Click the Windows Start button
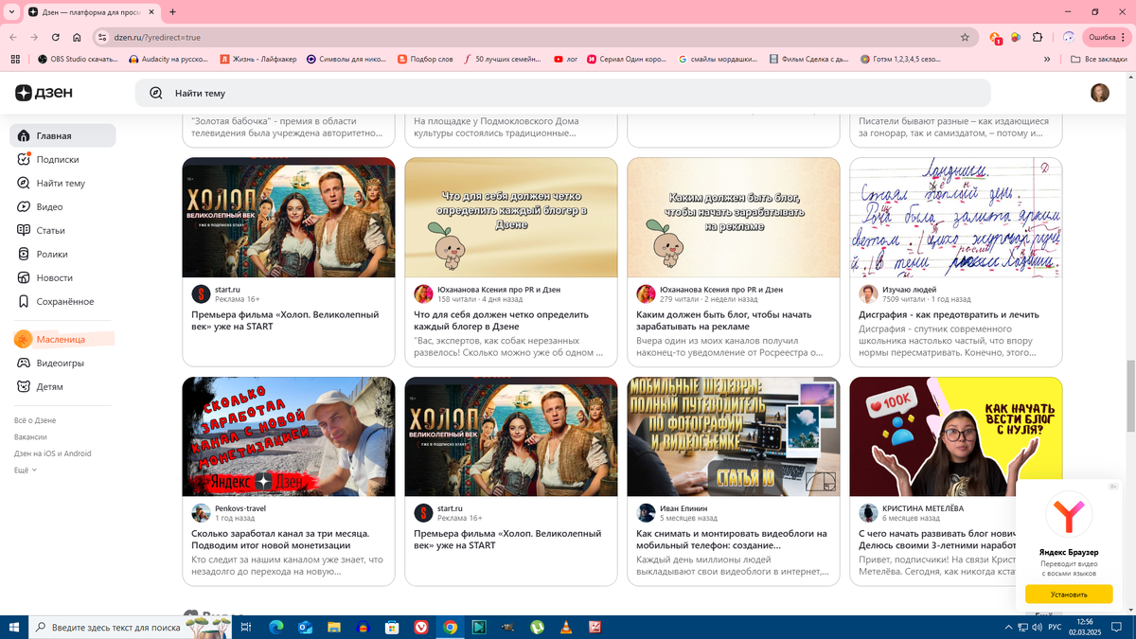The width and height of the screenshot is (1136, 639). click(13, 627)
